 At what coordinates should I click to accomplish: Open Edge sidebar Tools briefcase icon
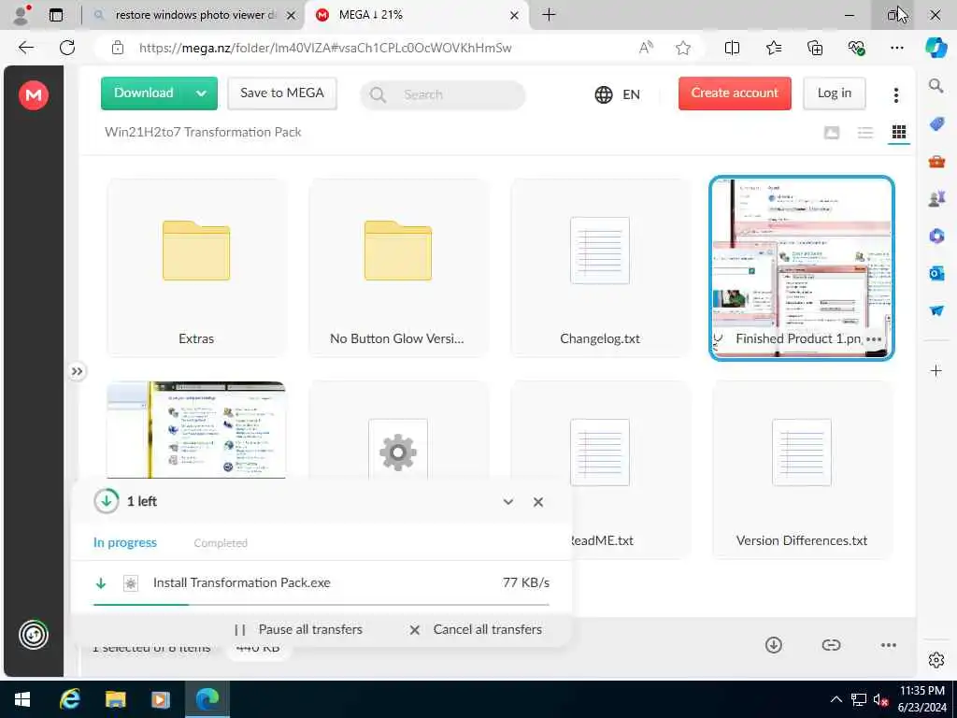coord(936,161)
